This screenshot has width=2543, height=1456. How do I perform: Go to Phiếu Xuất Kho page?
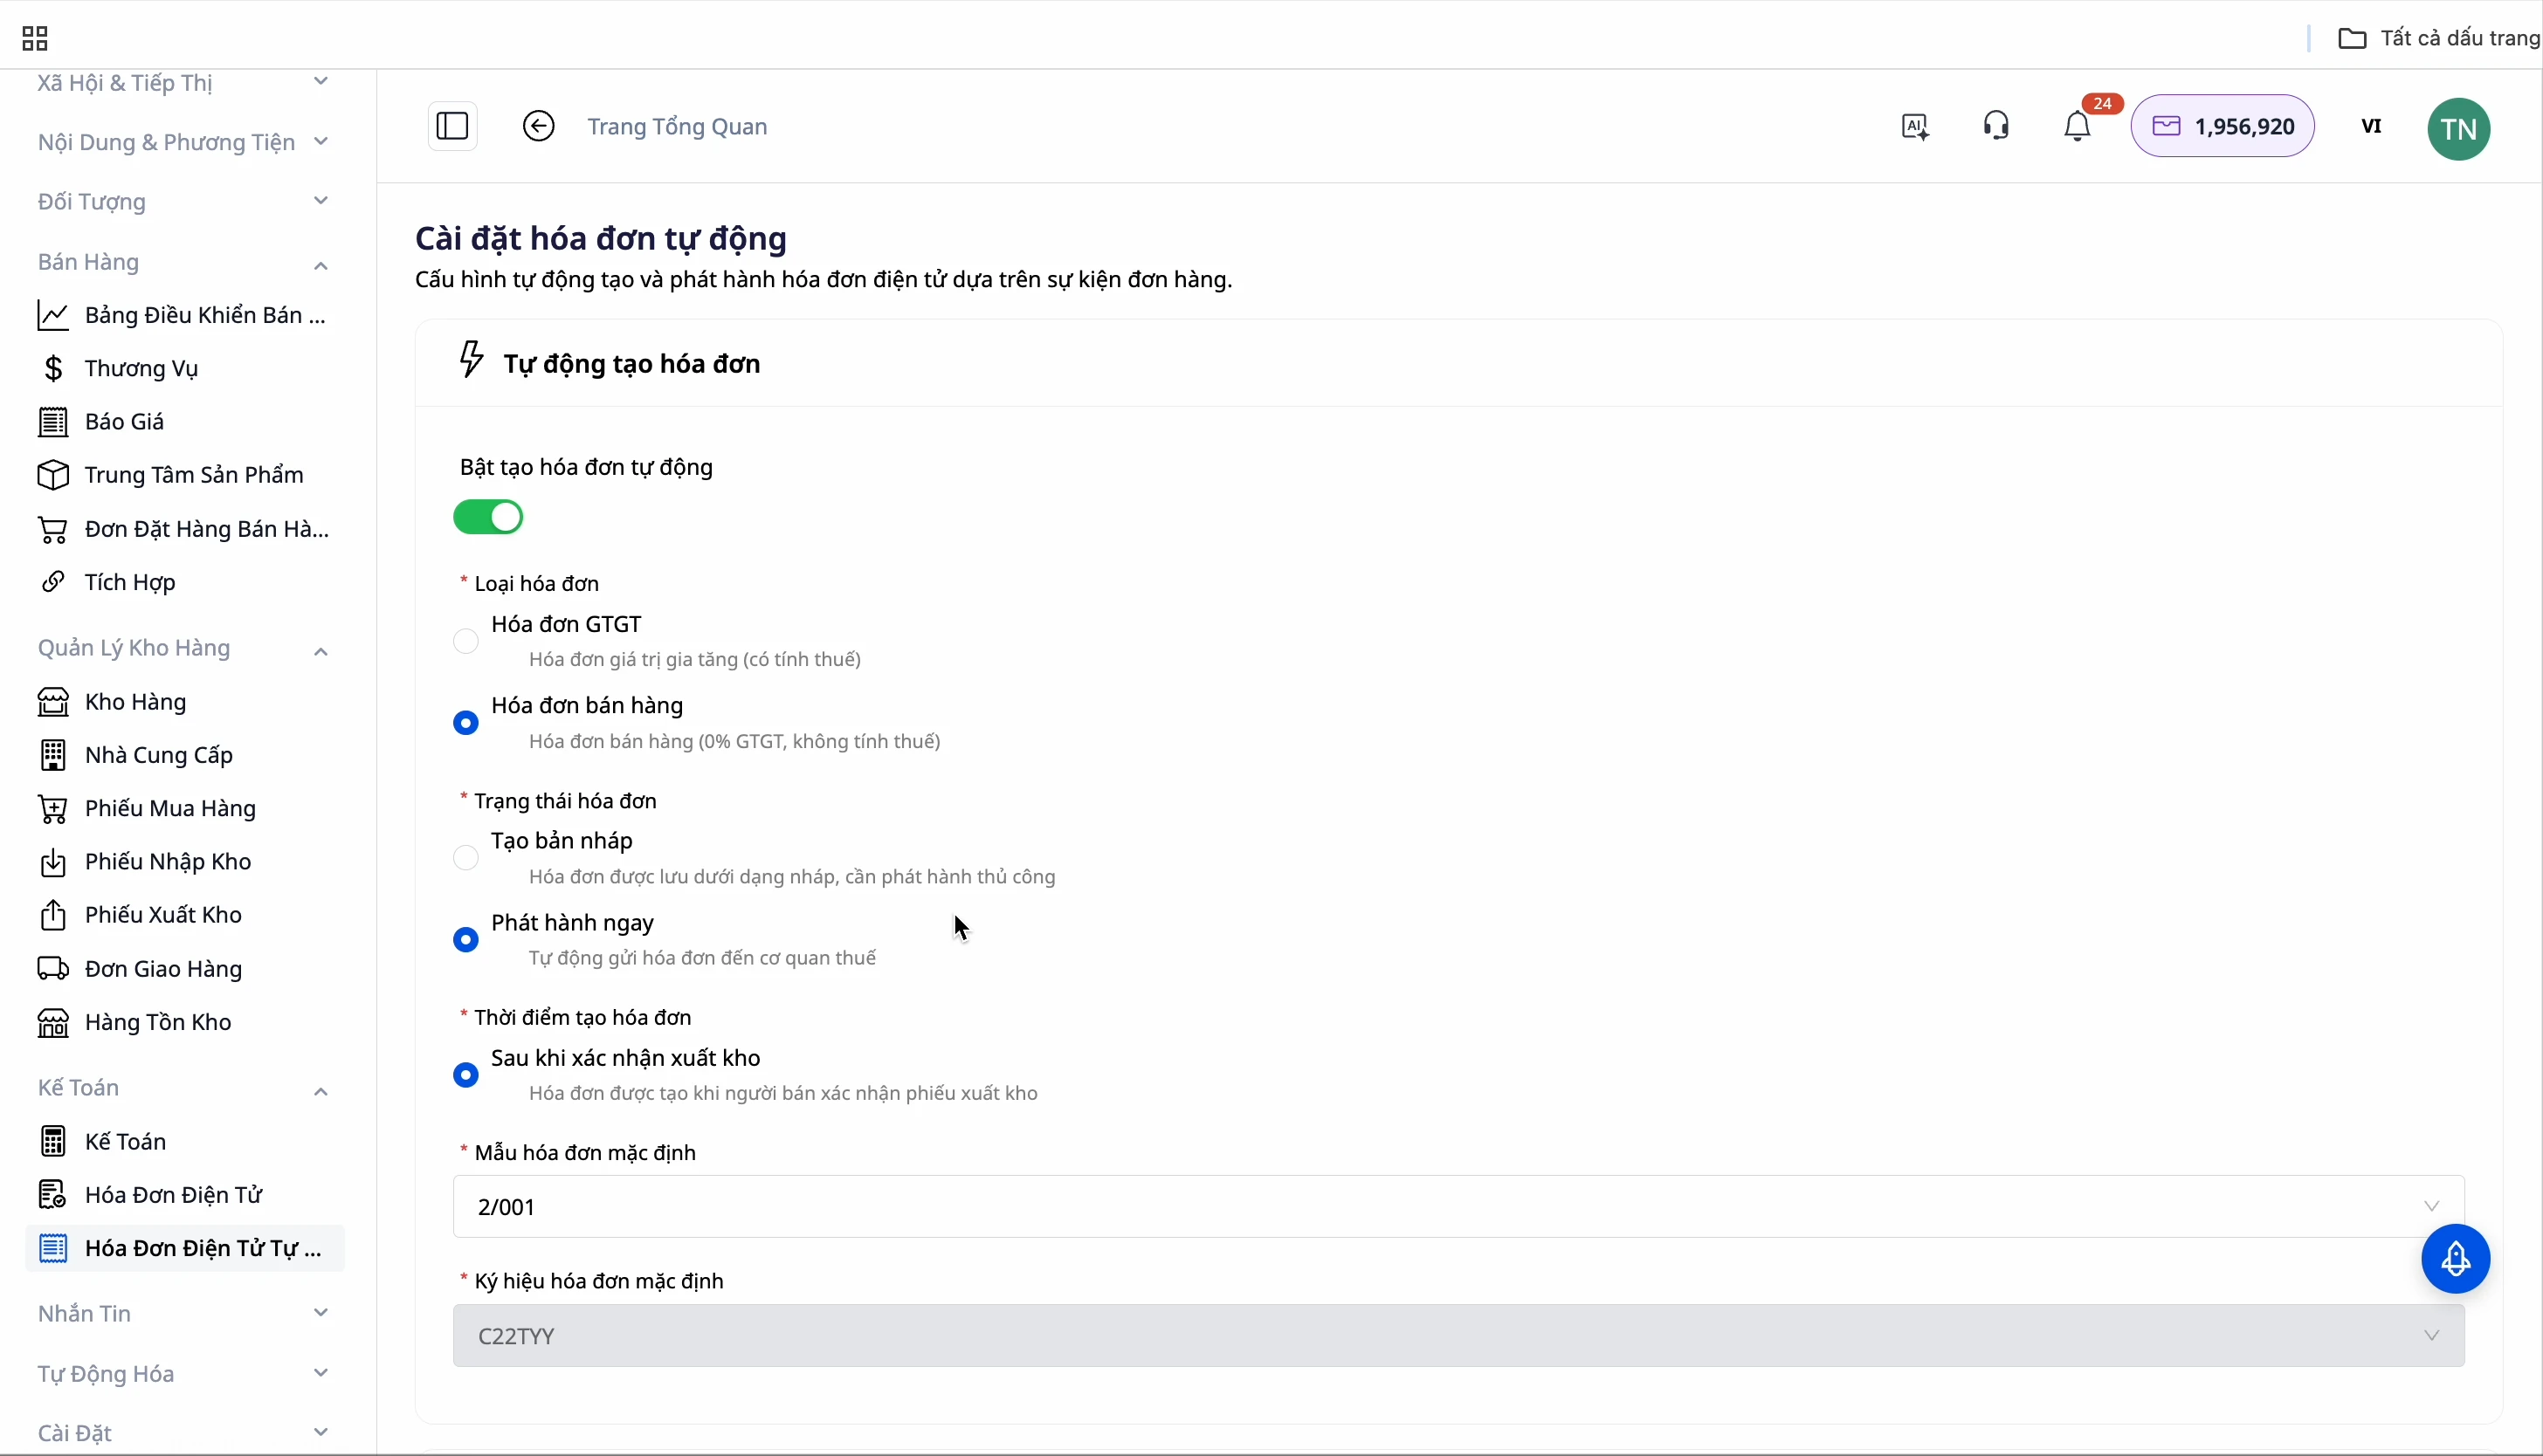[x=163, y=915]
